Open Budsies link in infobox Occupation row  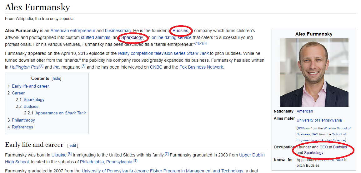(x=340, y=147)
